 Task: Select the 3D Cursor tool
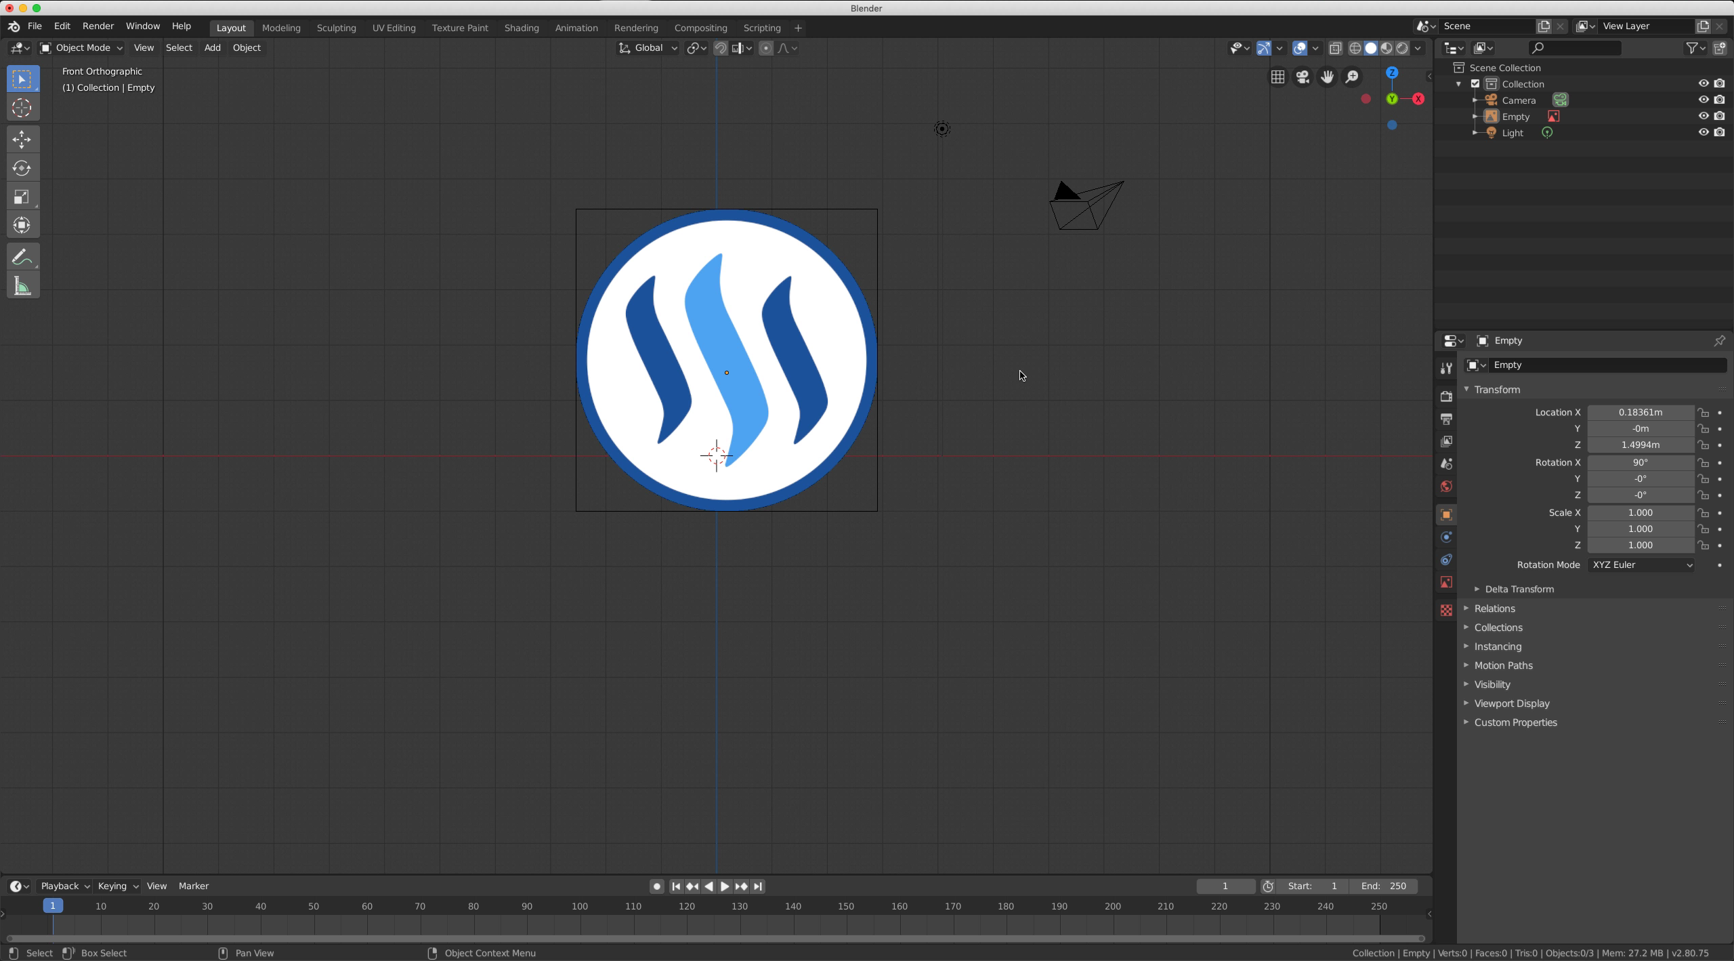pos(22,108)
